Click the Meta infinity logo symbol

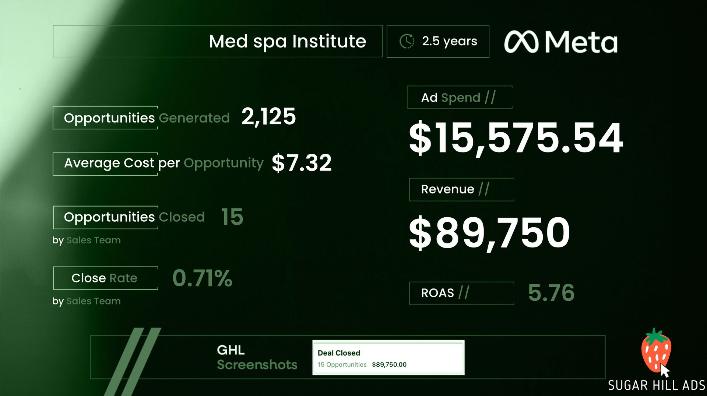pyautogui.click(x=521, y=42)
